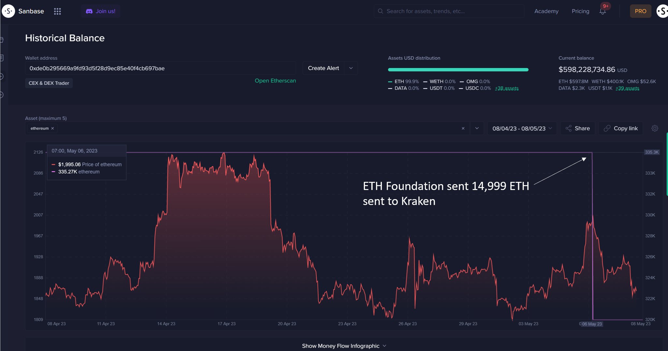This screenshot has width=668, height=351.
Task: Remove the ethereum asset tag
Action: click(52, 128)
